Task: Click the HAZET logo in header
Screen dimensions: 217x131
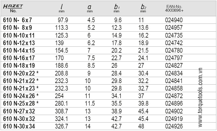Action: click(x=13, y=6)
